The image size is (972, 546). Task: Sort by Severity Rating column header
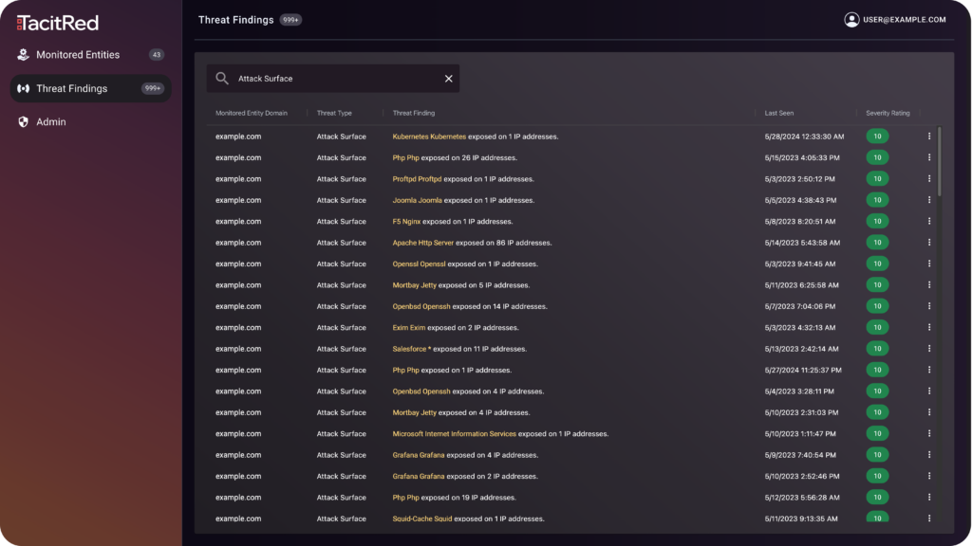pos(888,113)
